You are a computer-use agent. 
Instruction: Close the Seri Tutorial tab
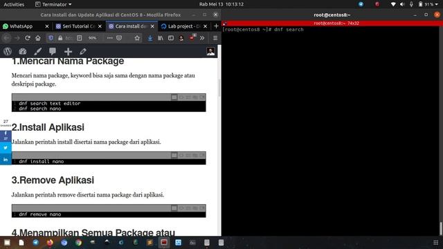pyautogui.click(x=100, y=26)
